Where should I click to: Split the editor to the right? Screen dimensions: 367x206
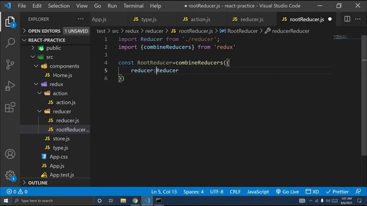347,19
